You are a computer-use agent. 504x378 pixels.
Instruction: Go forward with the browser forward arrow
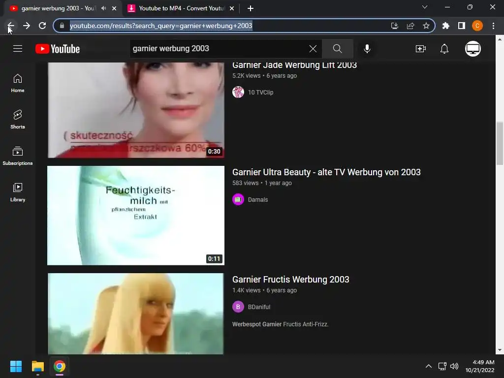point(27,26)
